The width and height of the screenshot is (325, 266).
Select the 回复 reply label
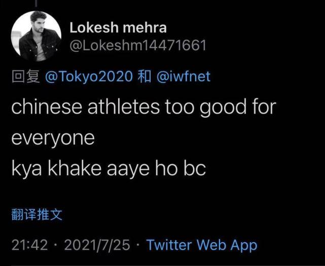click(26, 77)
